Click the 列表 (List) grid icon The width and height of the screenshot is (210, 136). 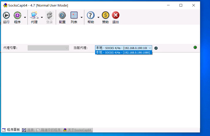(74, 15)
